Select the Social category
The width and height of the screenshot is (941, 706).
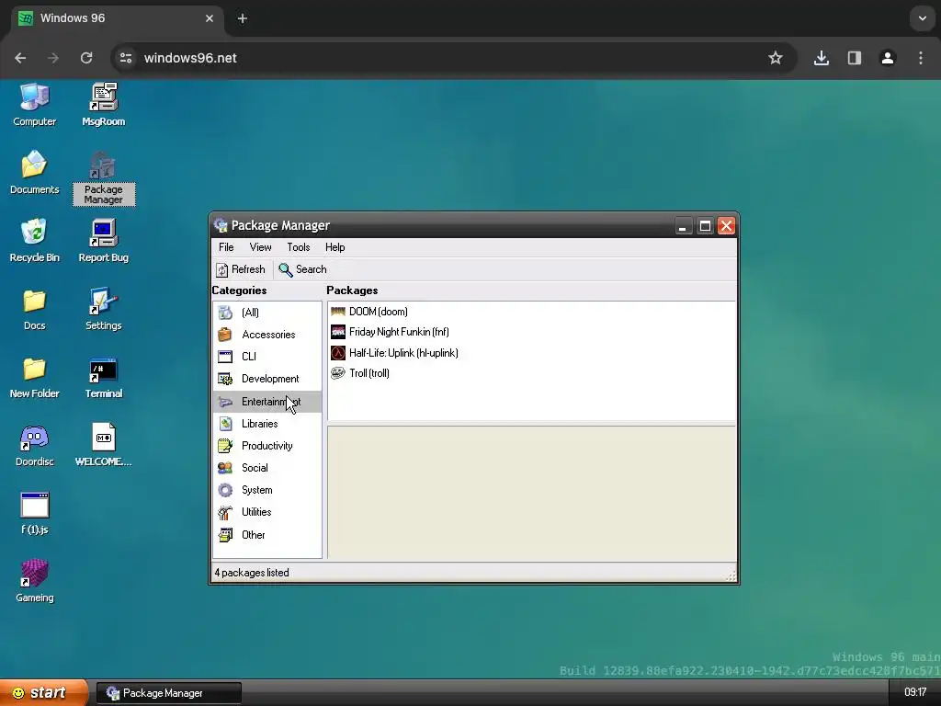pyautogui.click(x=267, y=468)
